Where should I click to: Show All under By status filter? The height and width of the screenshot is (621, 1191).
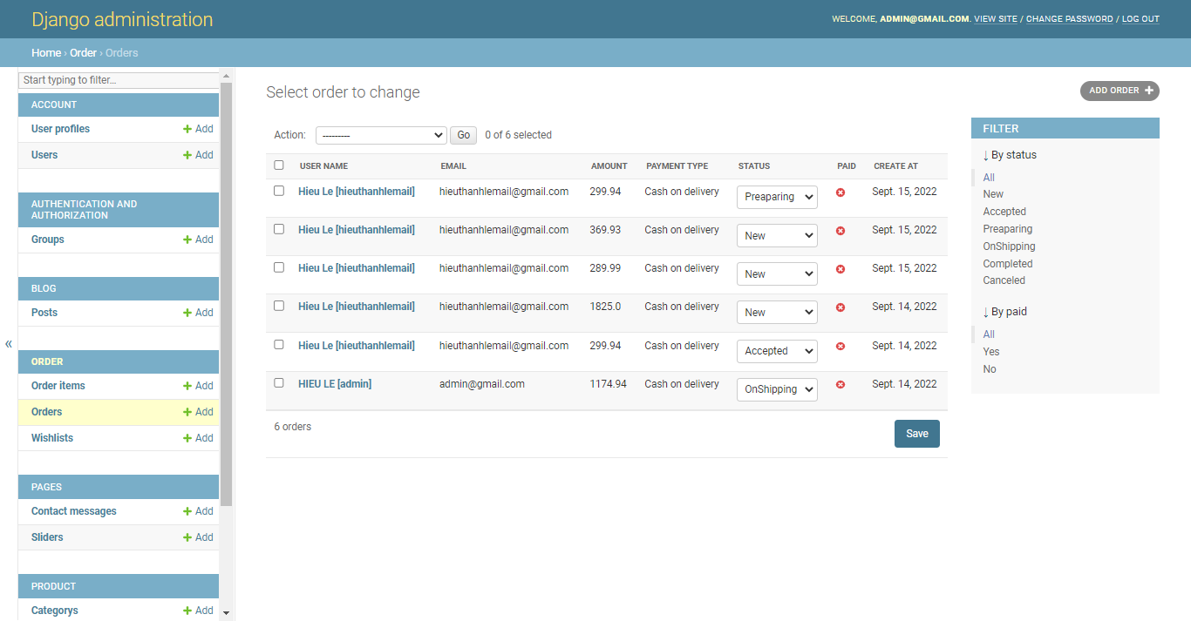pos(989,178)
